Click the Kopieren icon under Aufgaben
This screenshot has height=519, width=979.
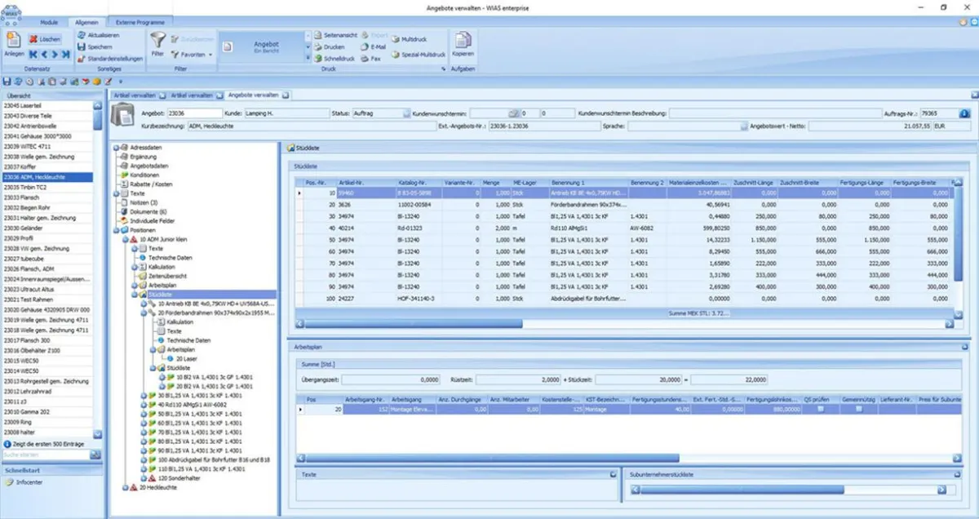(x=462, y=42)
